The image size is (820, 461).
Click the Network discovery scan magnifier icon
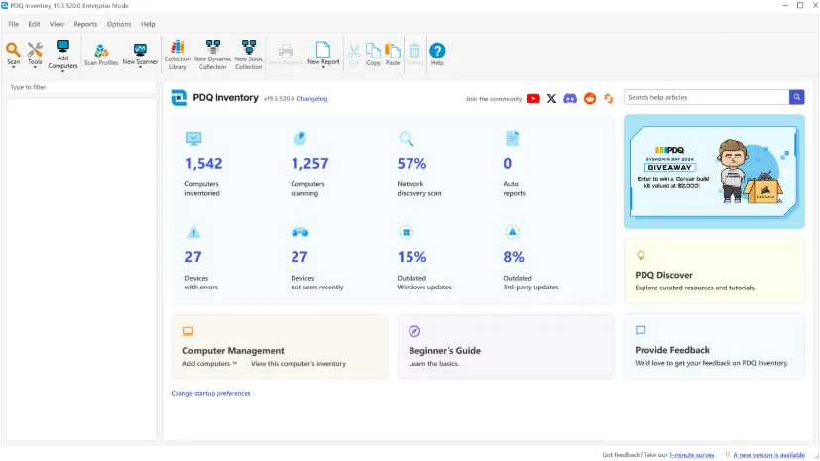(x=406, y=139)
